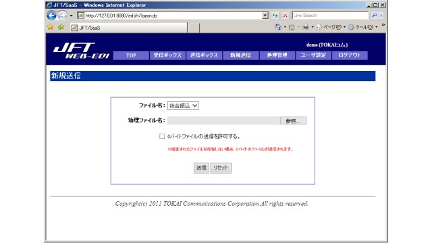The height and width of the screenshot is (243, 432).
Task: Expand the Print options dropdown arrow
Action: pyautogui.click(x=313, y=27)
